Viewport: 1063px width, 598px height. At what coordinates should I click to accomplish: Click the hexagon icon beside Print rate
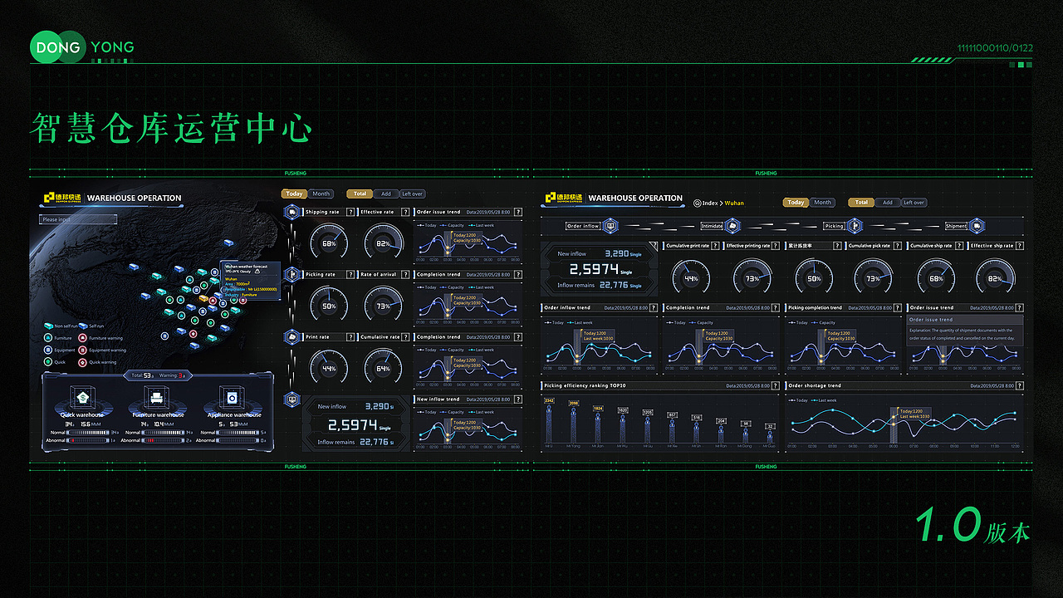click(292, 336)
